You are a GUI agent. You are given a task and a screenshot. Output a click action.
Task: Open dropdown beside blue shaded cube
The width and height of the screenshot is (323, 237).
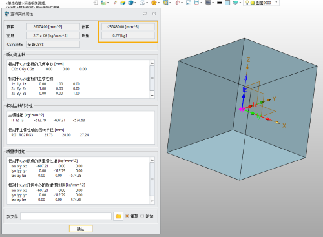(135, 3)
